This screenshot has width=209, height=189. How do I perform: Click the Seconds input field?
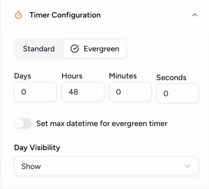177,93
